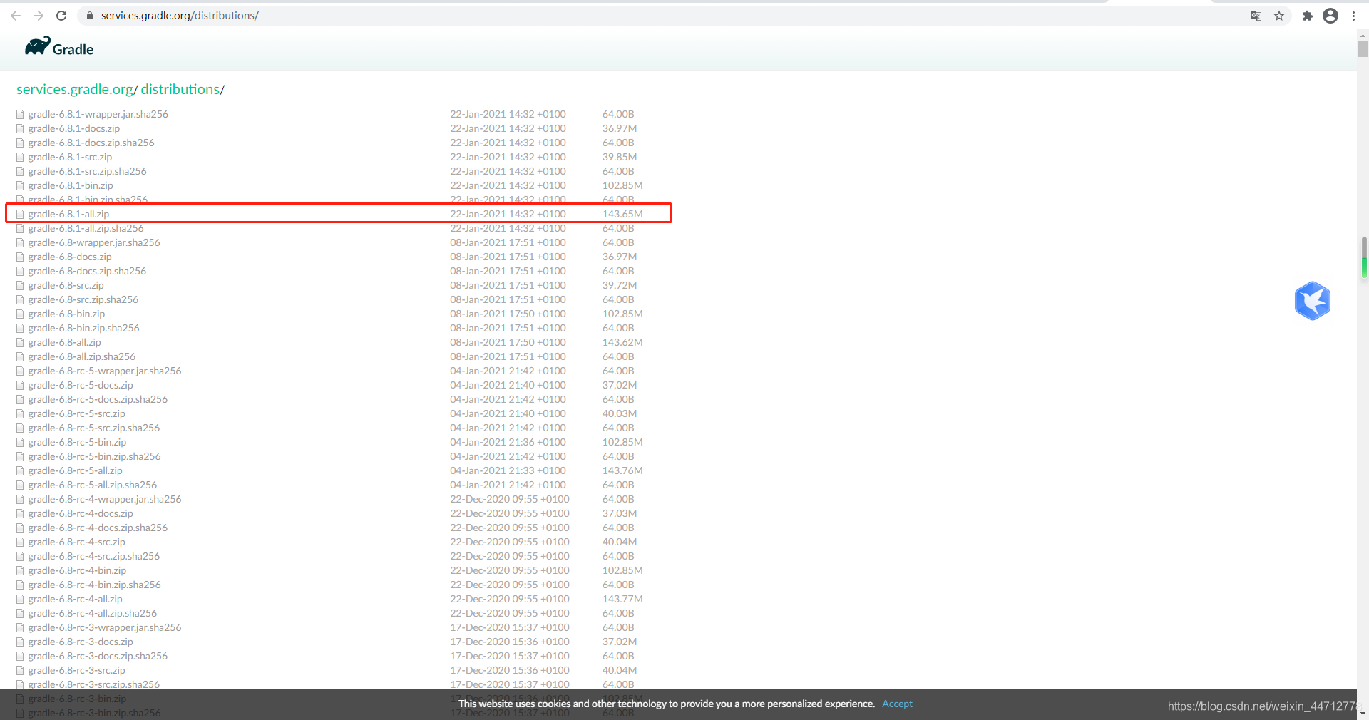The height and width of the screenshot is (720, 1369).
Task: Click the blue bird floating widget icon
Action: pos(1313,301)
